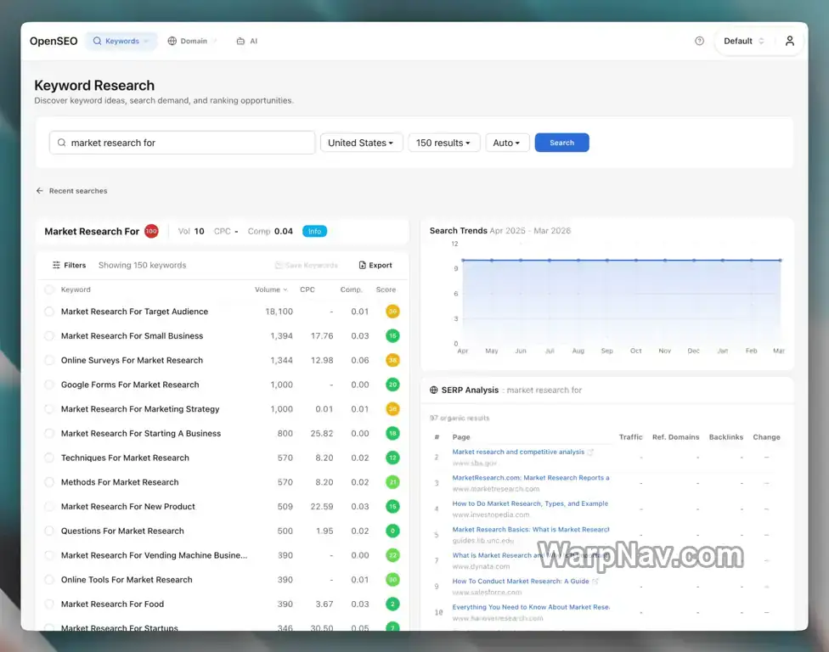Click score badge for Market Research For Food
Viewport: 829px width, 652px height.
pos(392,604)
